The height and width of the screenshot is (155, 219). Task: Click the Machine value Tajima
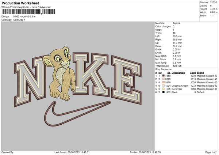pyautogui.click(x=176, y=23)
